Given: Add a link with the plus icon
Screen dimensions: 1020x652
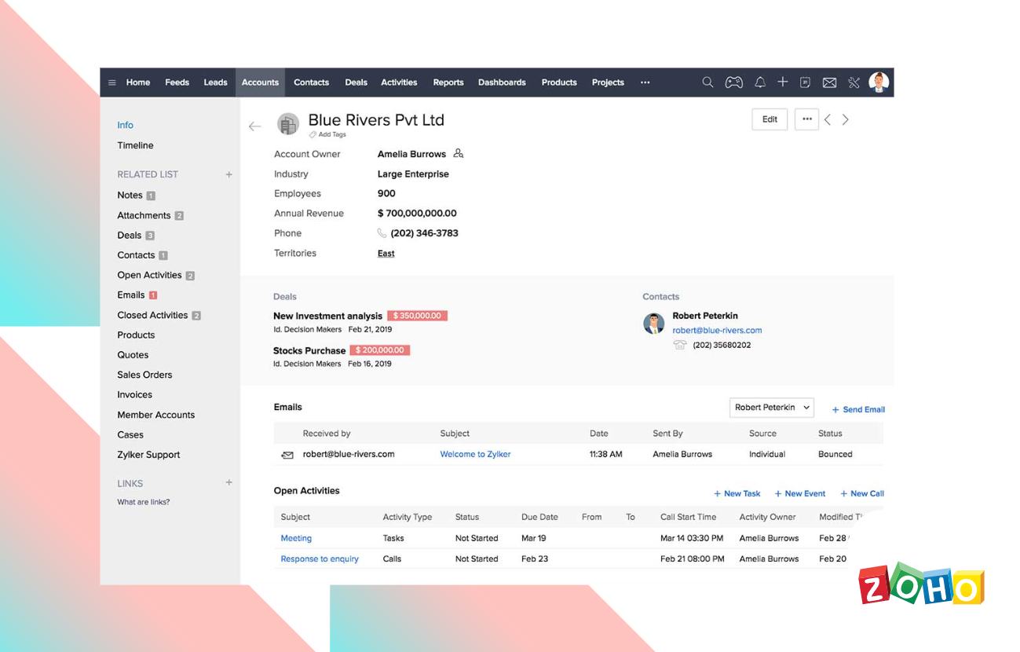Looking at the screenshot, I should [x=229, y=482].
